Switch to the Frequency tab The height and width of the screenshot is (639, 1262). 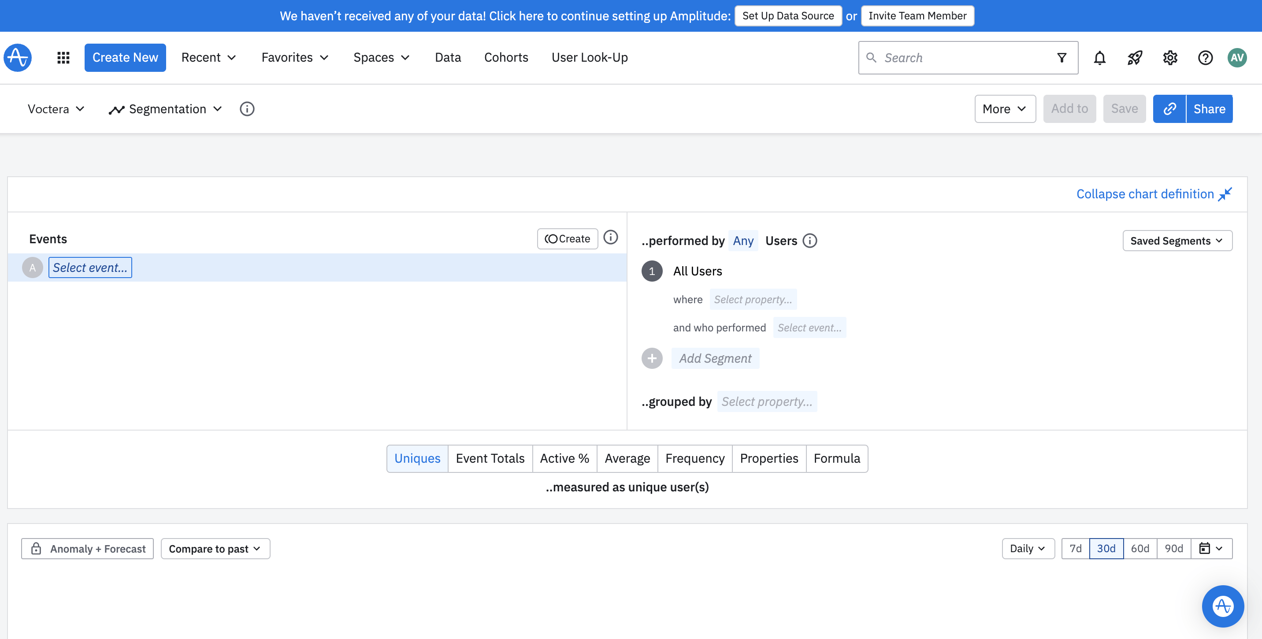695,458
